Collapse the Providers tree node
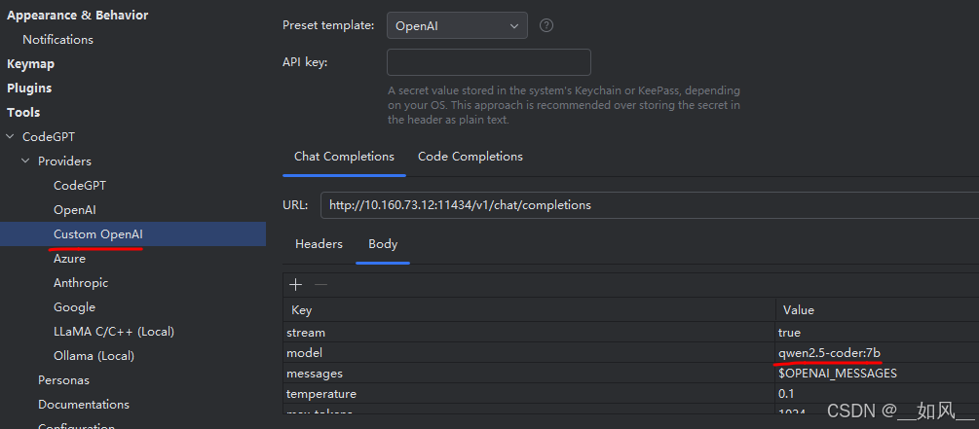Screen dimensions: 979x429 point(26,161)
